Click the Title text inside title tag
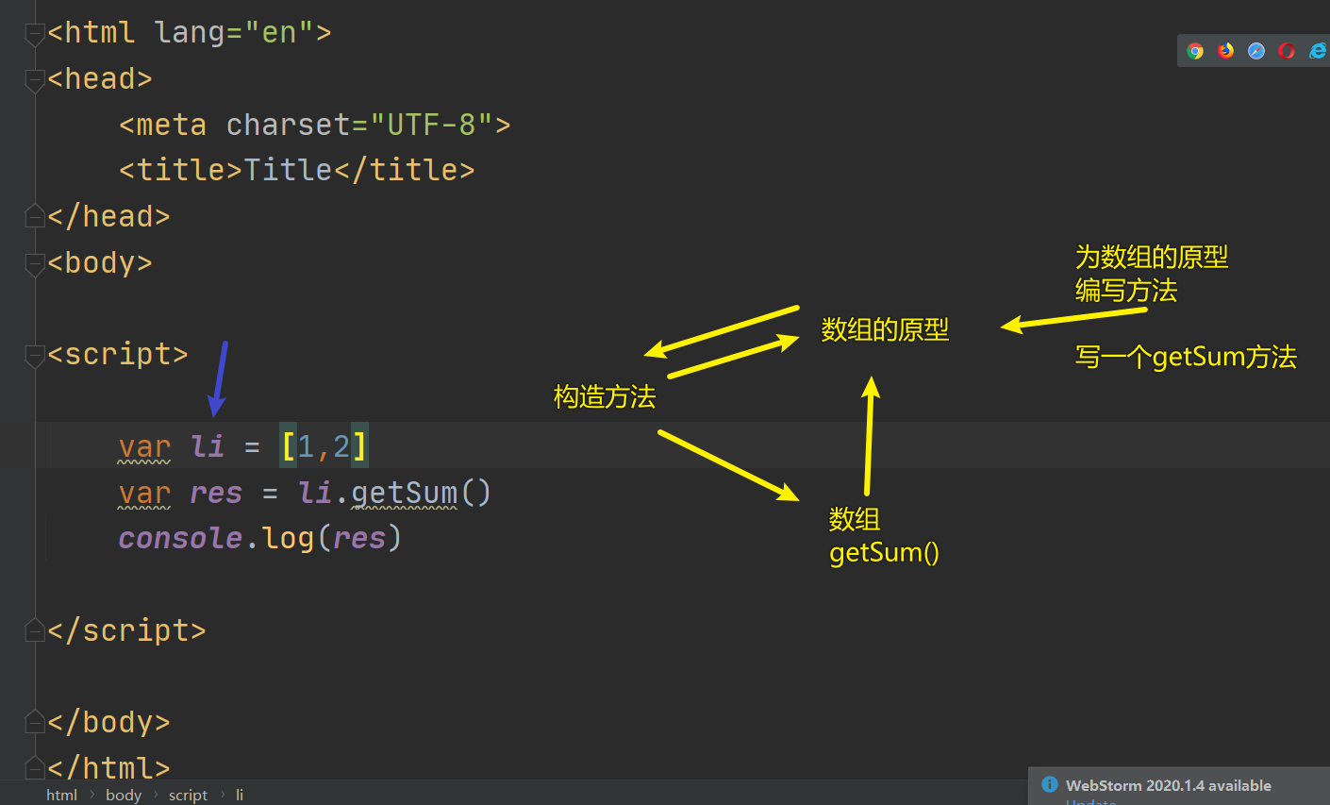The height and width of the screenshot is (805, 1330). pyautogui.click(x=288, y=170)
